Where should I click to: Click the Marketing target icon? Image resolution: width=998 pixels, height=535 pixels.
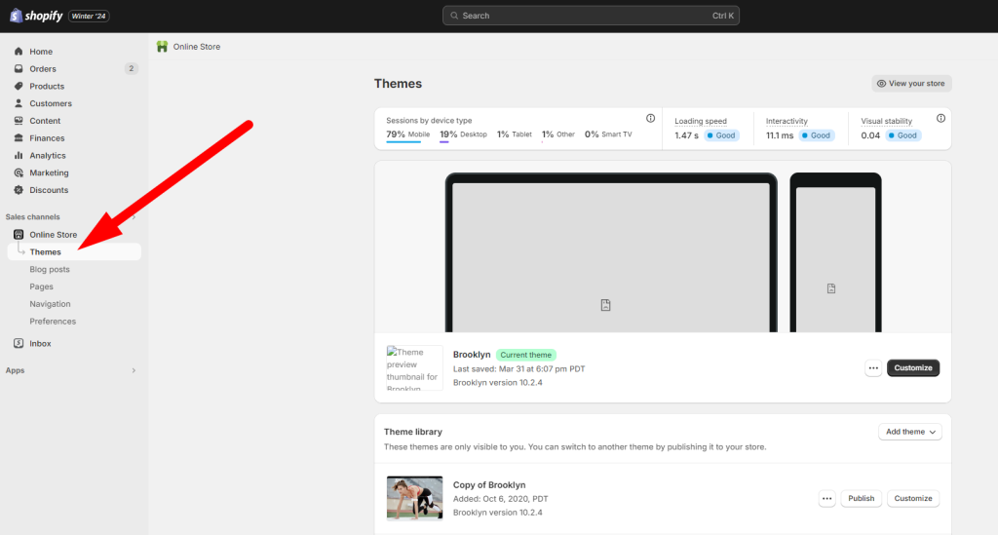click(x=19, y=172)
